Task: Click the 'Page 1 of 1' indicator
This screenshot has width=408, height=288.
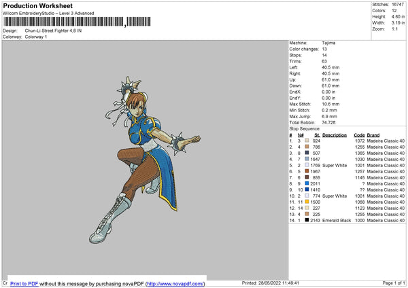Action: point(394,283)
